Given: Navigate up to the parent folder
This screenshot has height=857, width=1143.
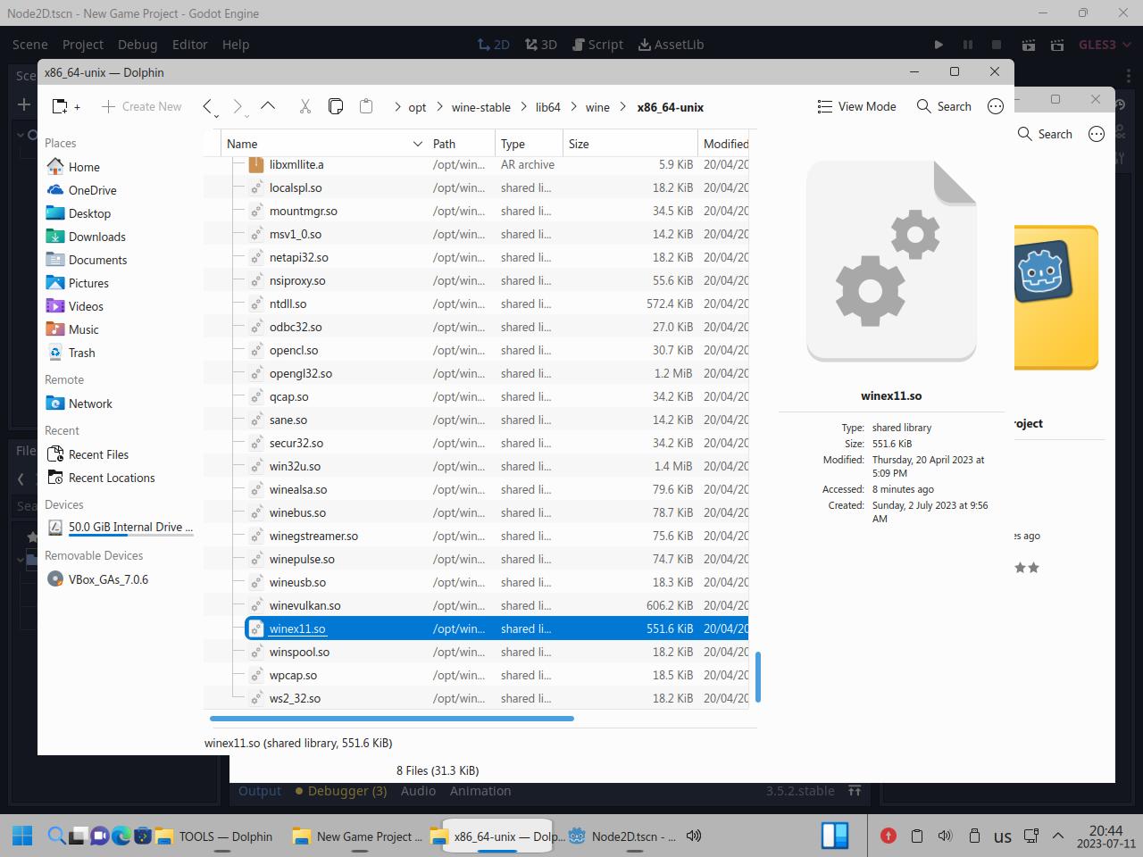Looking at the screenshot, I should pyautogui.click(x=268, y=106).
